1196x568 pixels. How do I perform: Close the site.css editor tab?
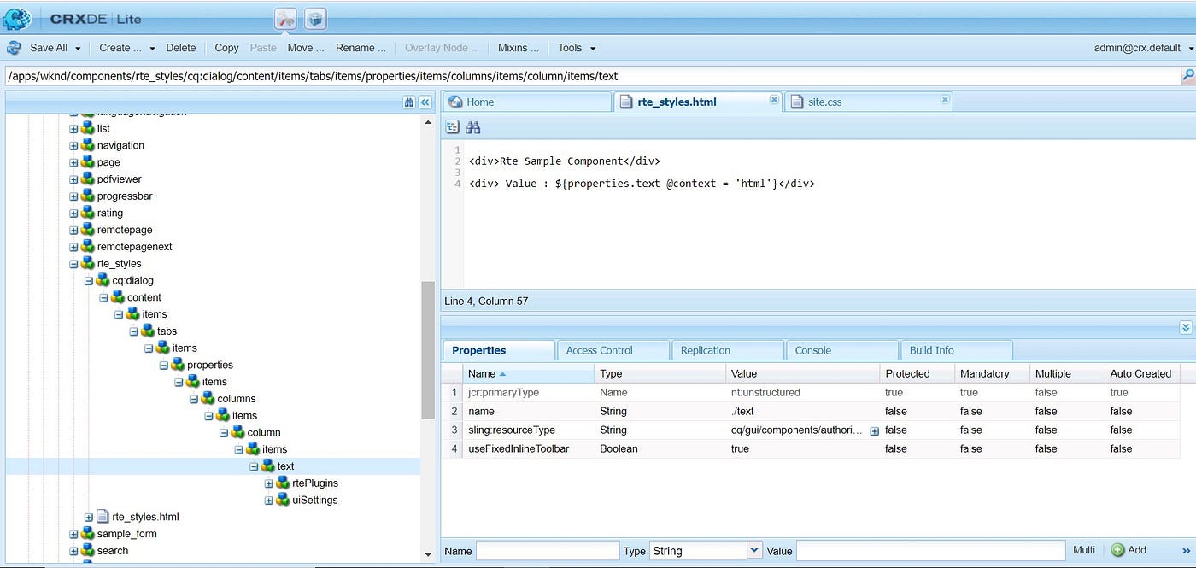945,100
